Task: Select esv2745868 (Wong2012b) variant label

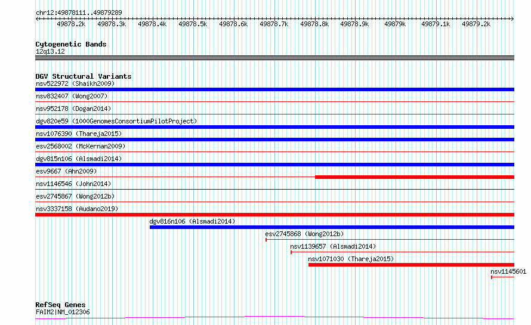Action: [304, 234]
